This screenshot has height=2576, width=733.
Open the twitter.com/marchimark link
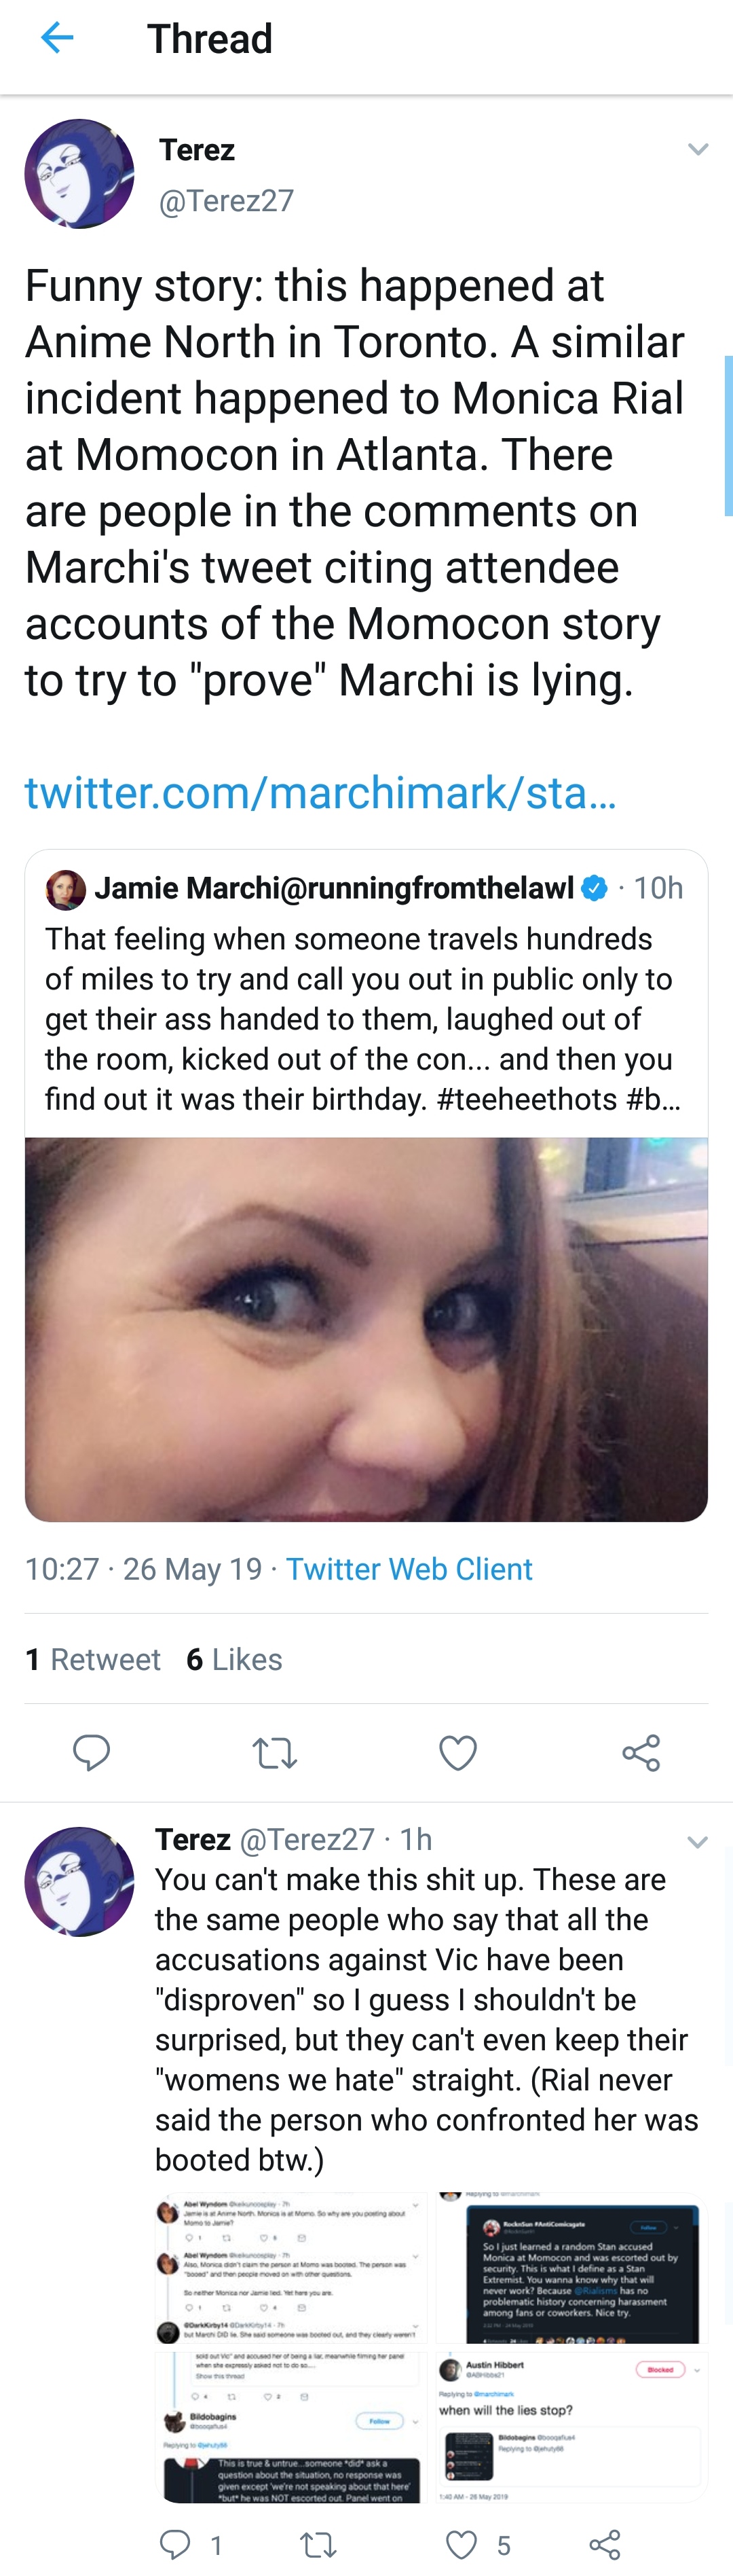click(x=320, y=792)
